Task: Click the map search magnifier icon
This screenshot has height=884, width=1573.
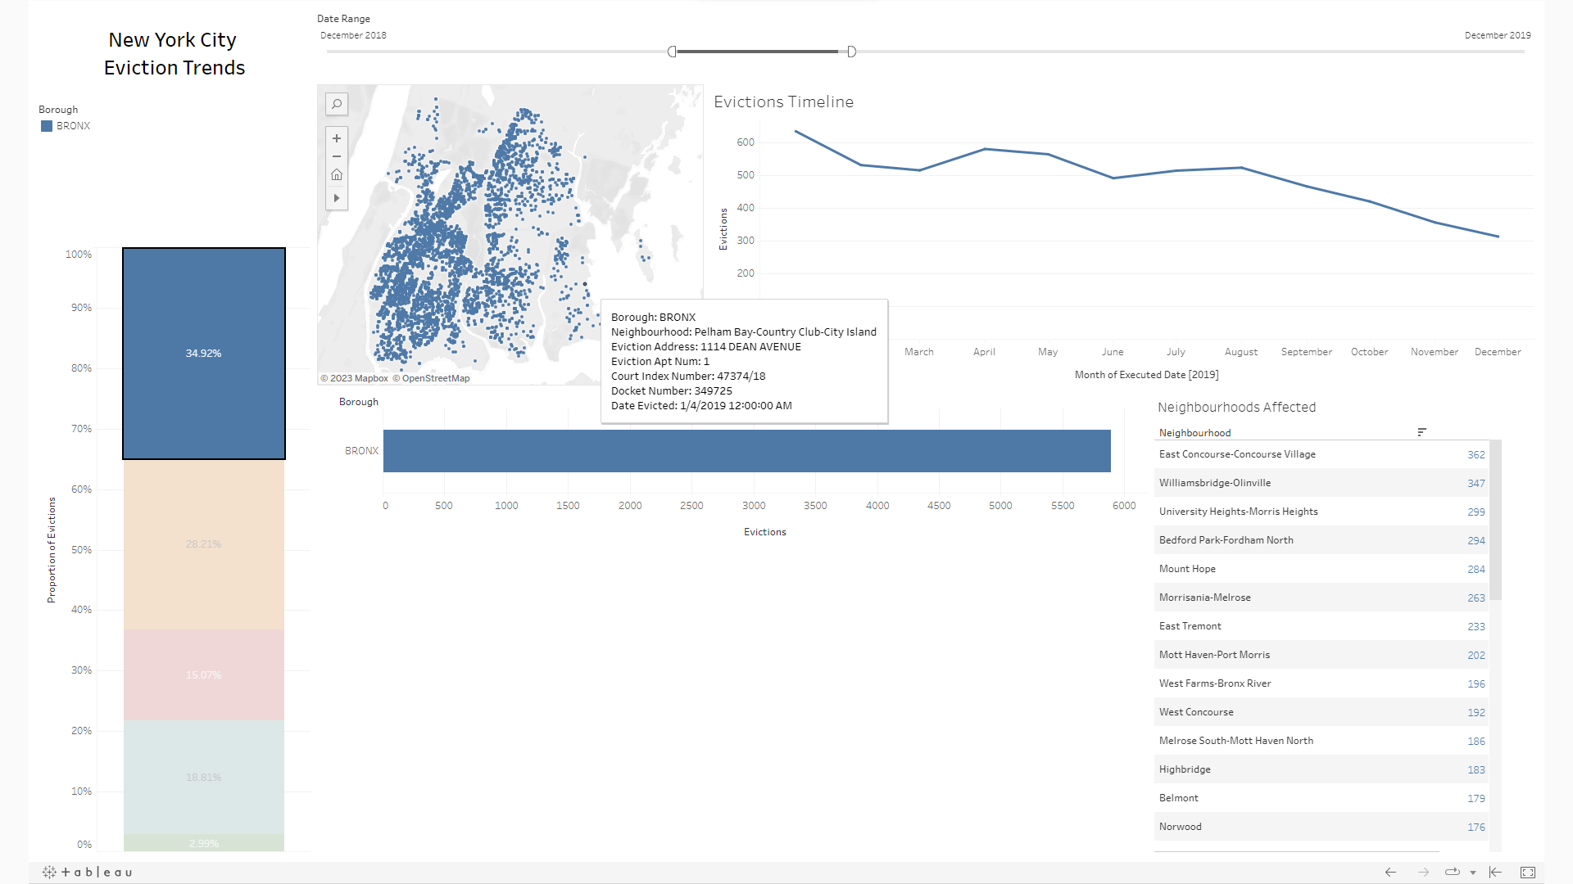Action: click(x=336, y=104)
